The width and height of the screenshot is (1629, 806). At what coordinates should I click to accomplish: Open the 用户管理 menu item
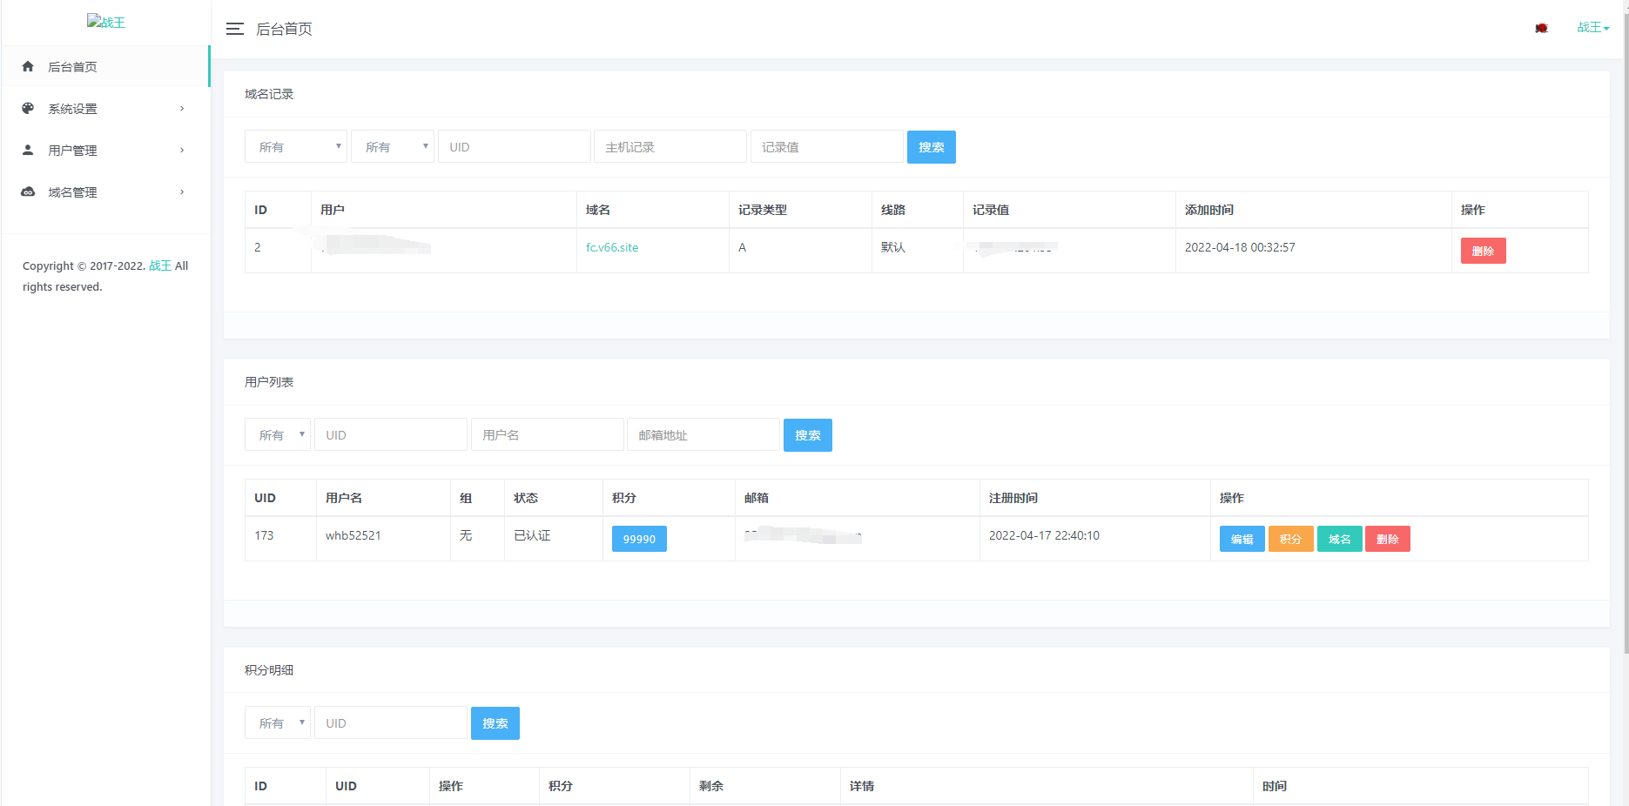click(x=105, y=150)
